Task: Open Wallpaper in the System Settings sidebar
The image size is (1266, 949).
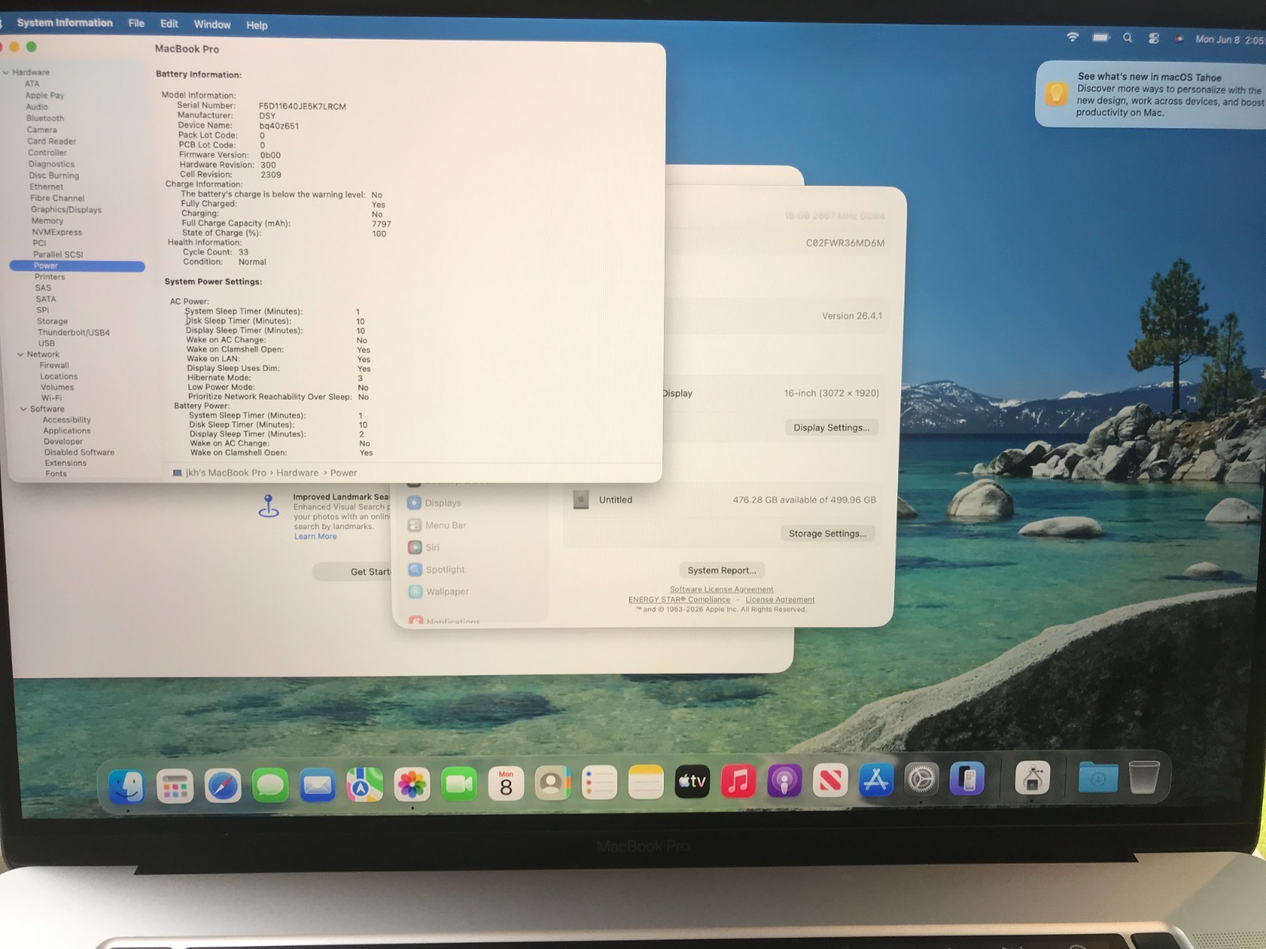Action: (438, 592)
